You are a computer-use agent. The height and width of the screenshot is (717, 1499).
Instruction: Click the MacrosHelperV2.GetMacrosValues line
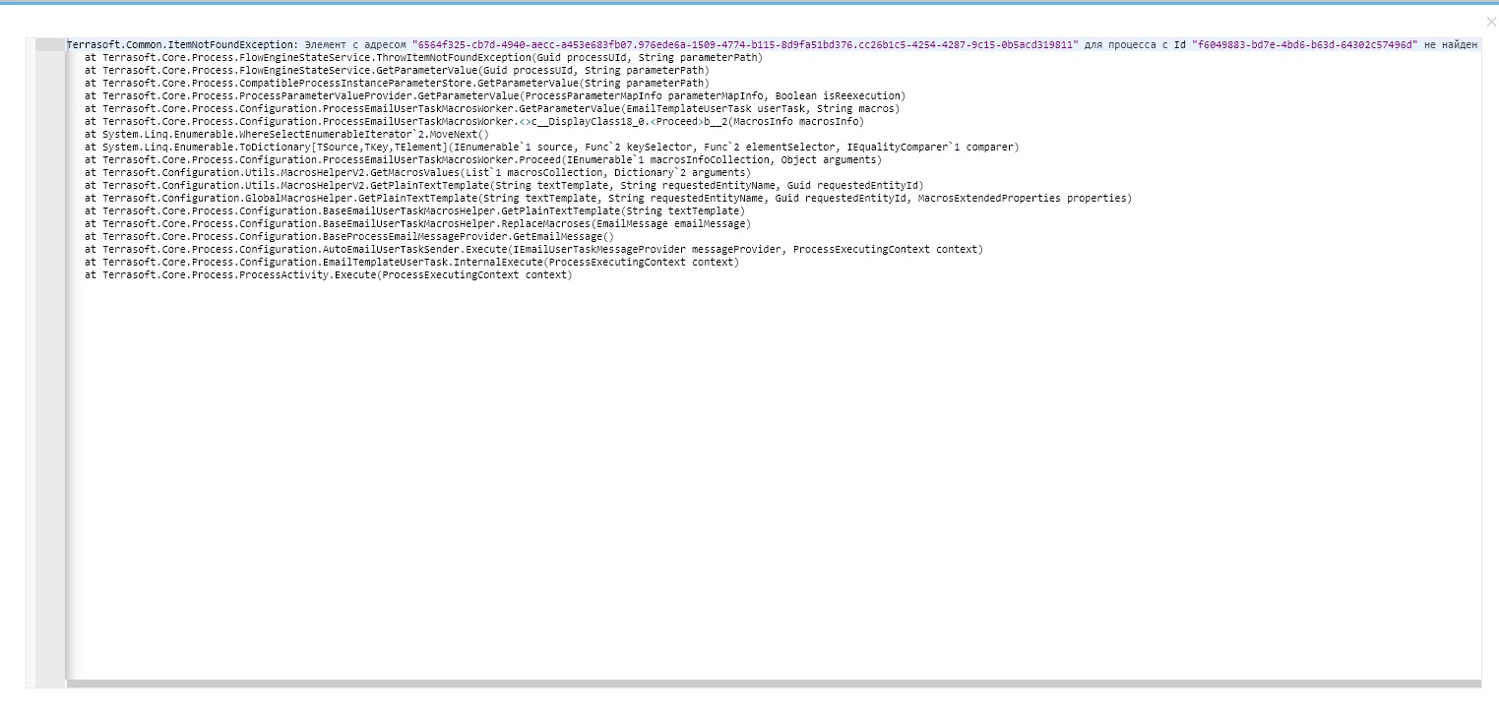[x=417, y=173]
